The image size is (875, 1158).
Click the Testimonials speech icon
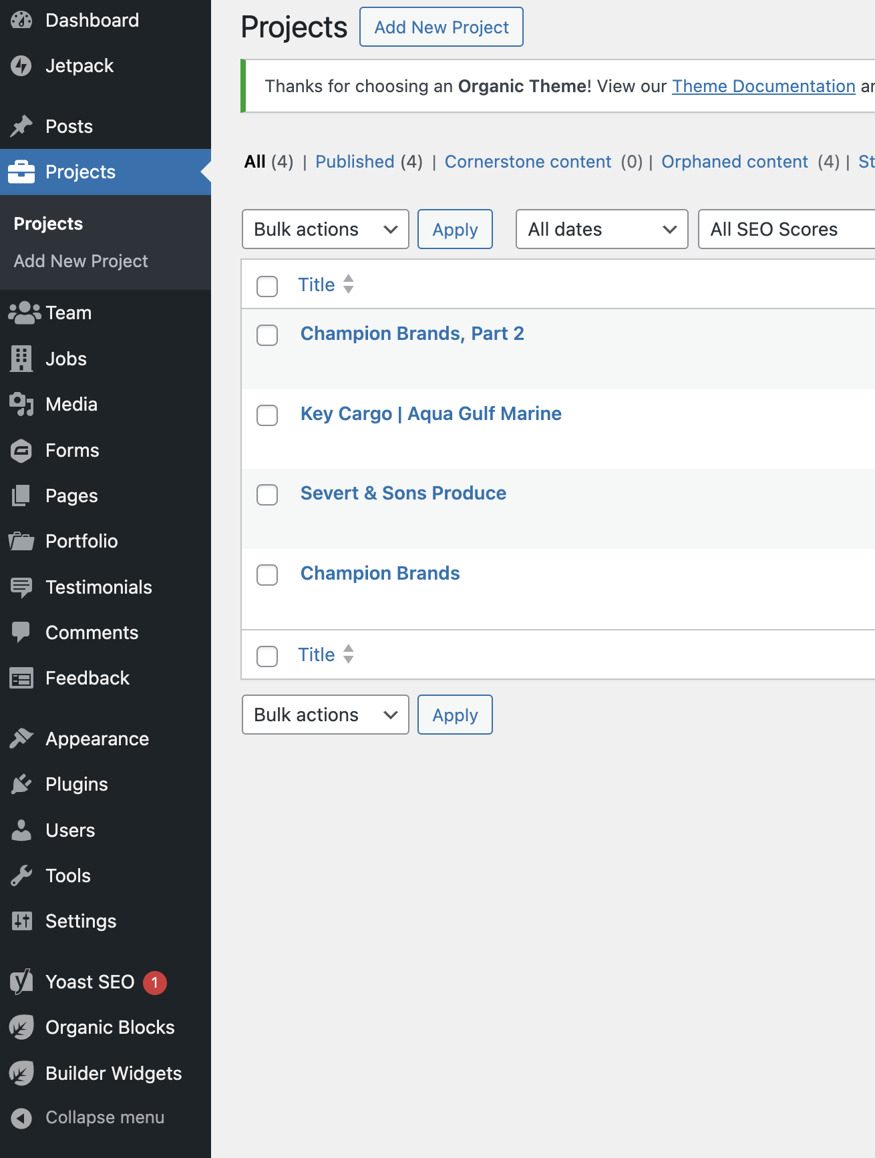pyautogui.click(x=21, y=587)
